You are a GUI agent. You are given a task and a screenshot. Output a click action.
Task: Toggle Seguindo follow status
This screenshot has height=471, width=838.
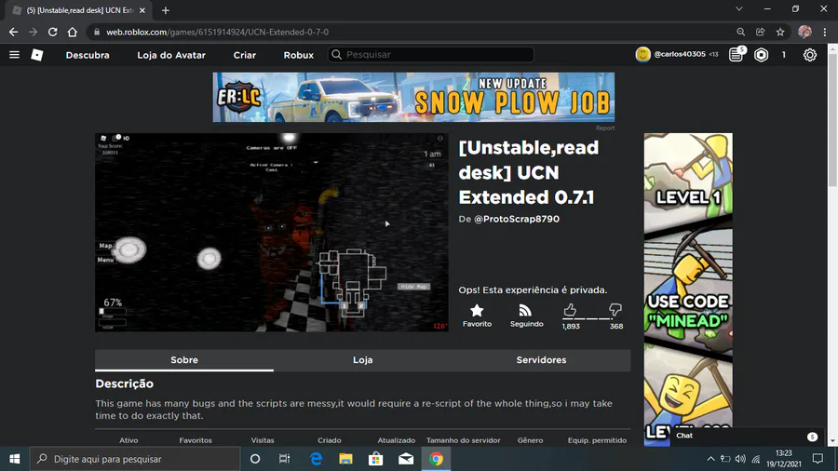click(526, 315)
